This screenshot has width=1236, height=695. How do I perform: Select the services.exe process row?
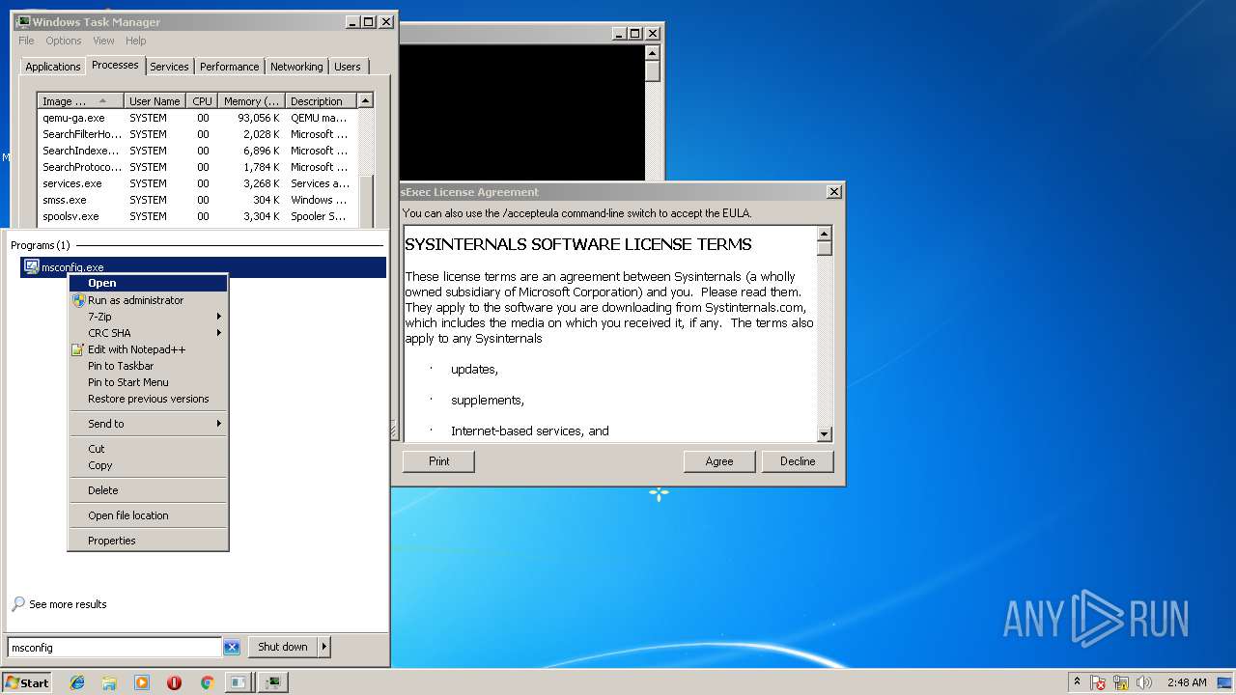pyautogui.click(x=197, y=183)
